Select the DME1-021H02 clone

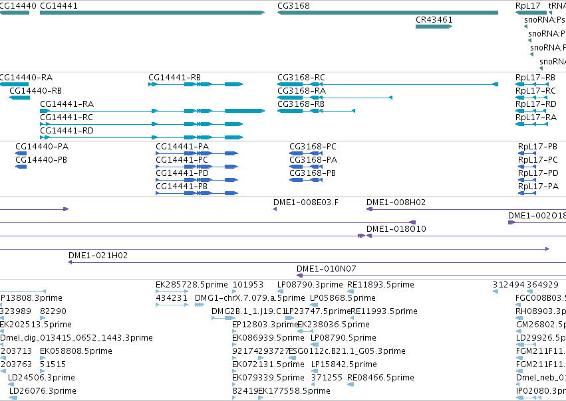coord(317,262)
